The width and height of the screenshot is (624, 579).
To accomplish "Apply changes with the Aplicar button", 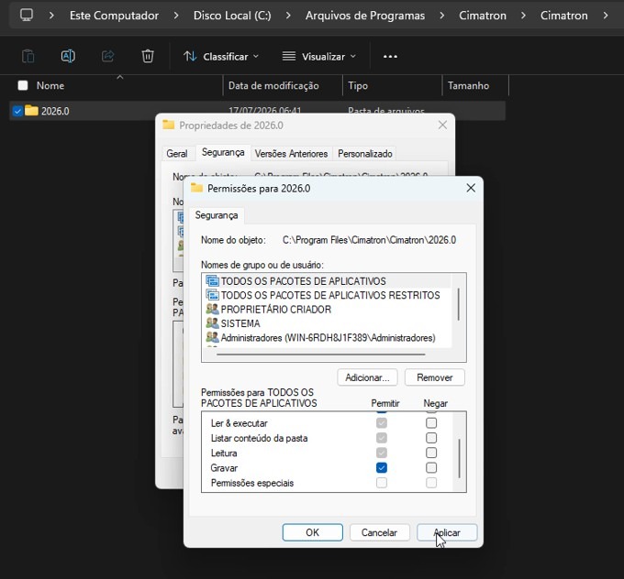I will click(447, 532).
